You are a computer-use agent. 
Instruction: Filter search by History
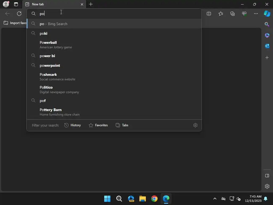point(73,125)
